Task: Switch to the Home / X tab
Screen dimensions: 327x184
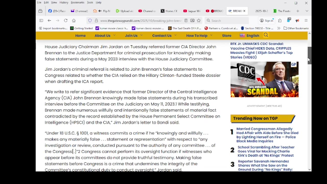Action: point(170,11)
